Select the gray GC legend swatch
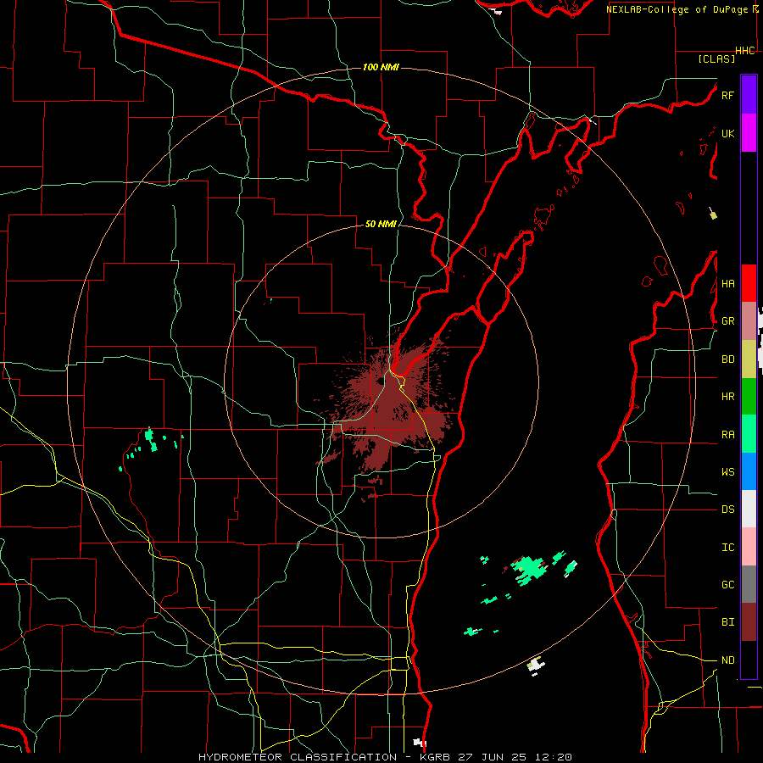763x763 pixels. [x=749, y=584]
